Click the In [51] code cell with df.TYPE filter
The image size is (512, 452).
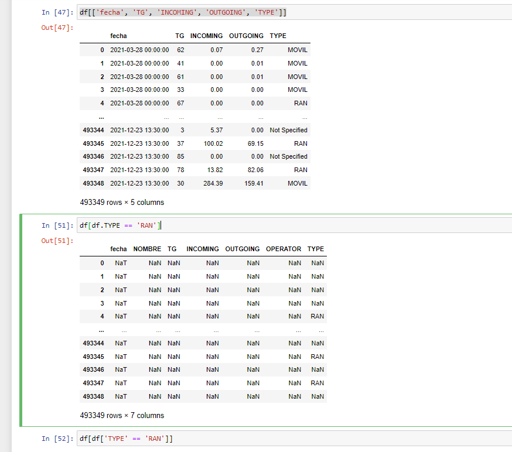[x=294, y=225]
